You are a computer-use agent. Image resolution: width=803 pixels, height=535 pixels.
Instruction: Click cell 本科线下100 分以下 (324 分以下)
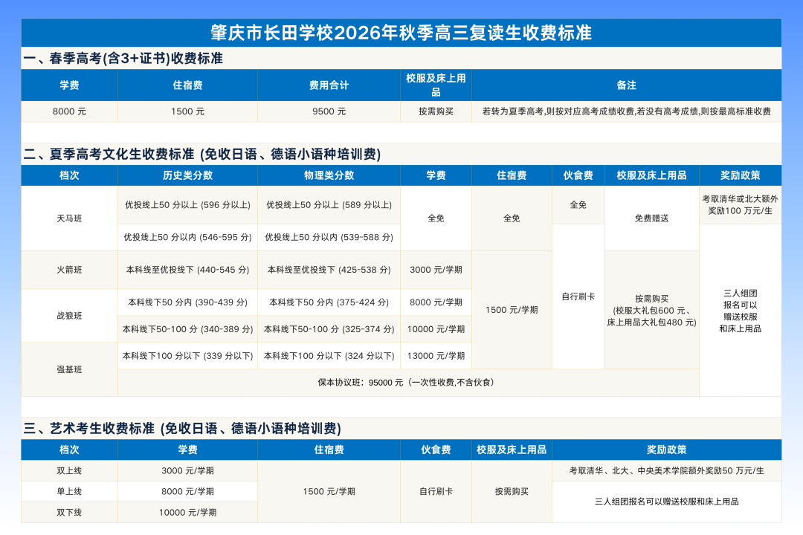(329, 356)
